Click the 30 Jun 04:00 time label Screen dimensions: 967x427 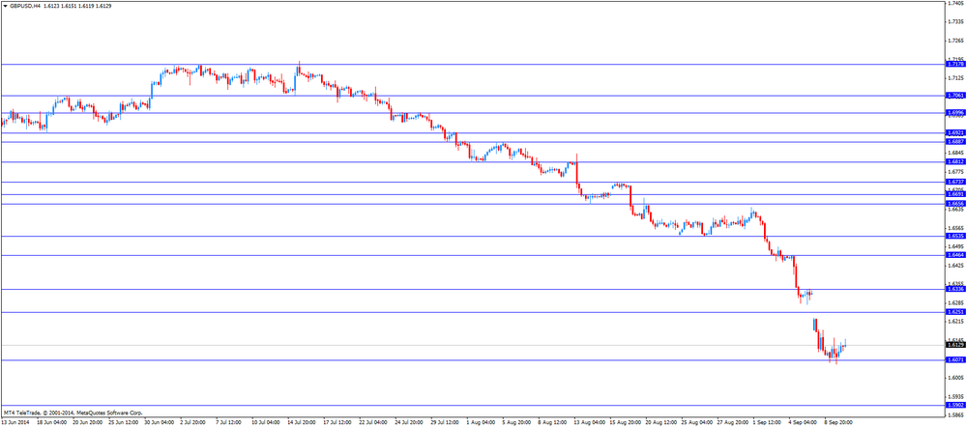160,423
